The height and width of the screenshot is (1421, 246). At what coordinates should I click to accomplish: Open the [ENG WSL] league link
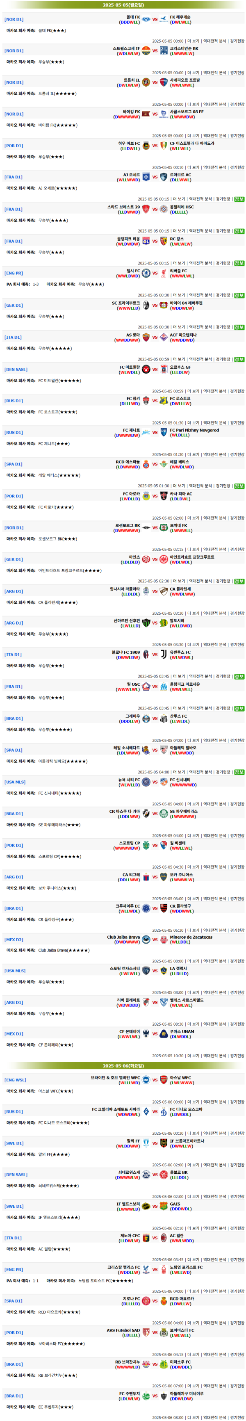click(15, 1080)
